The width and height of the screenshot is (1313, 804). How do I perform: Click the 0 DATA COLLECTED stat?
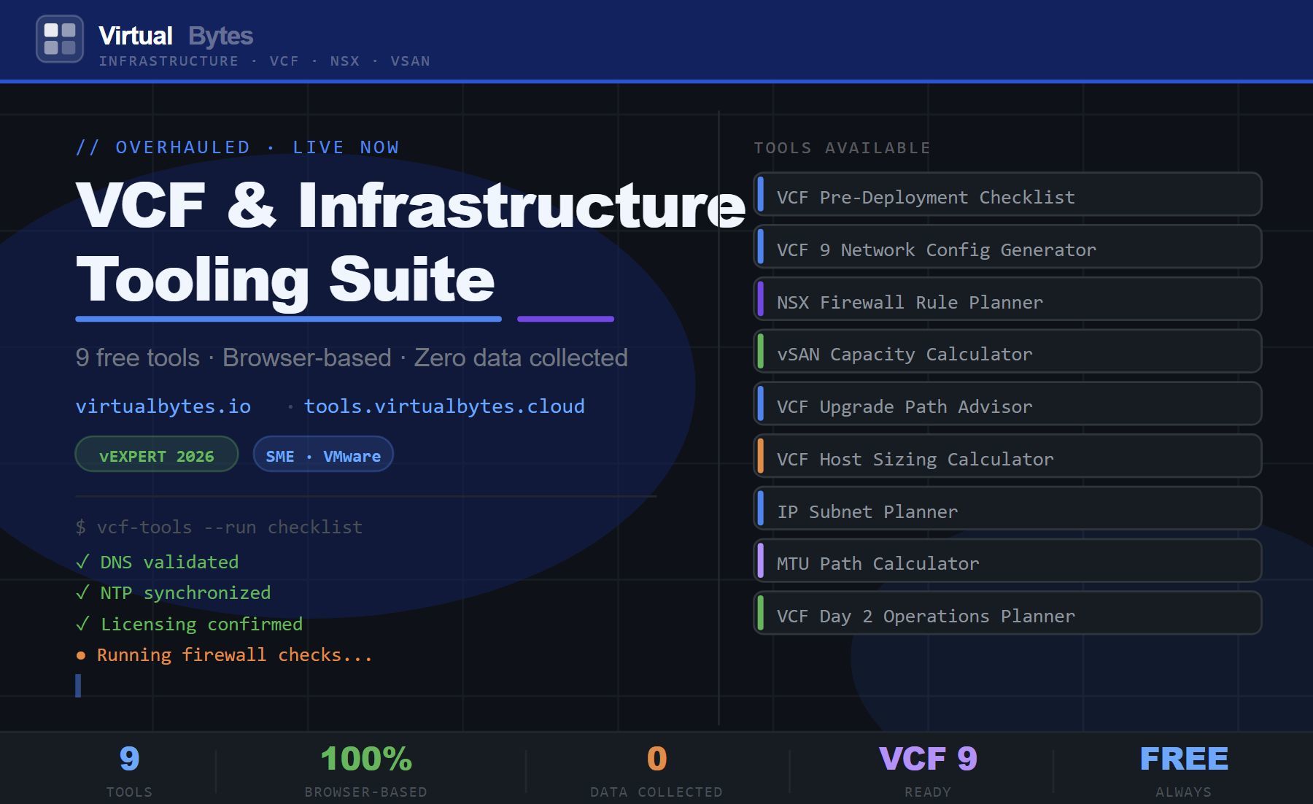tap(656, 770)
